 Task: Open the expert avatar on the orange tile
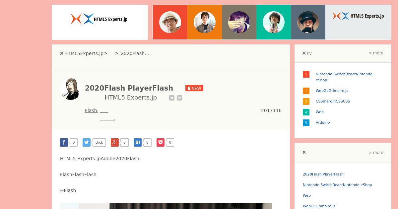pyautogui.click(x=205, y=22)
